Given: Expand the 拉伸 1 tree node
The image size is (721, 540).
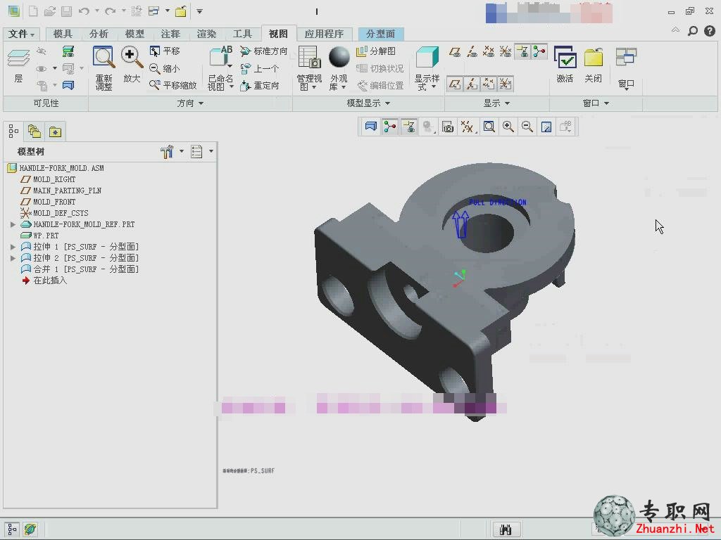Looking at the screenshot, I should pos(13,247).
